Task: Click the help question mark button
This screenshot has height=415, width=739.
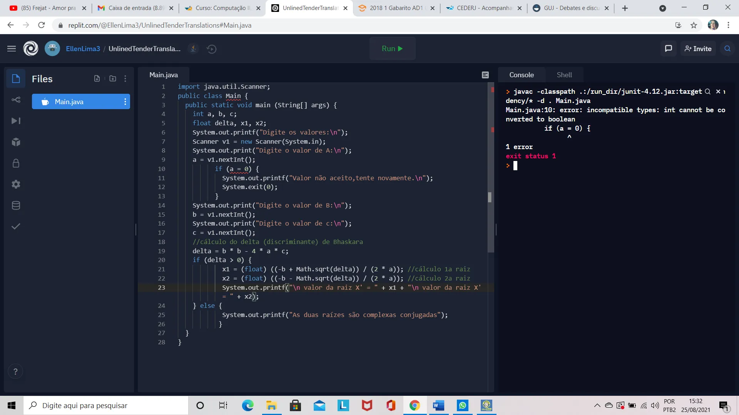Action: 15,372
